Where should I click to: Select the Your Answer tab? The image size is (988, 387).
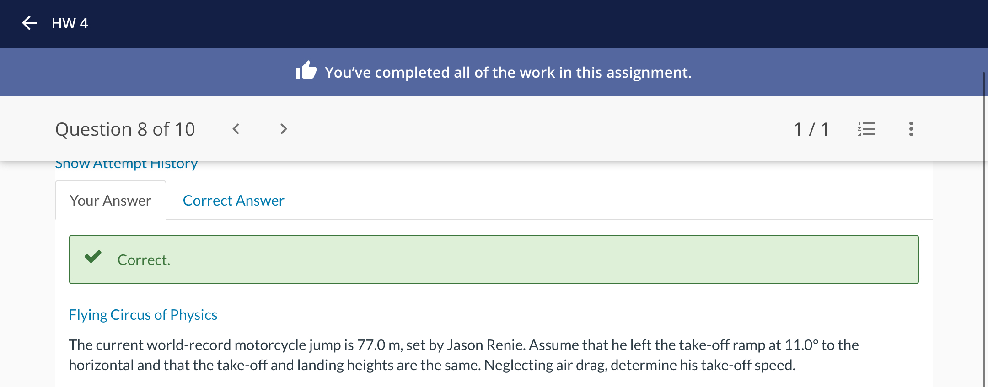[110, 201]
